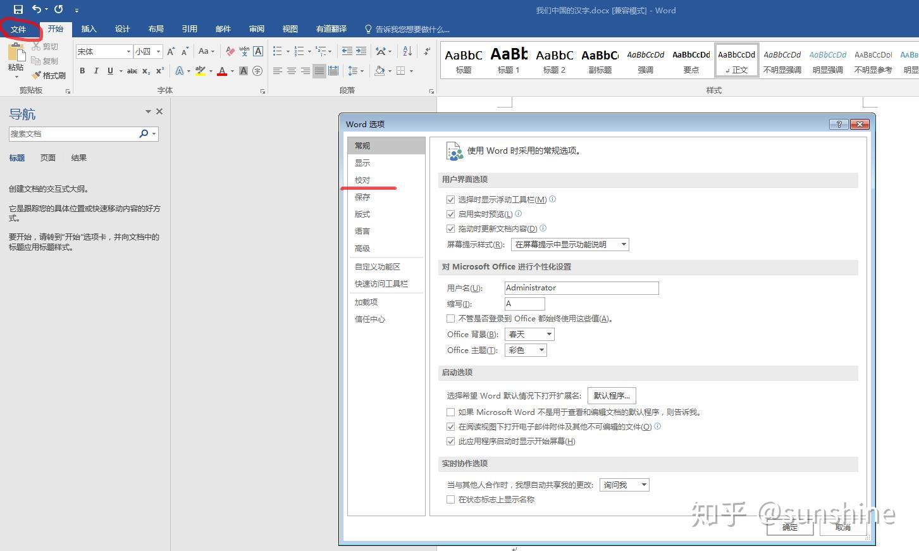Apply numbered list
919x551 pixels.
coord(299,51)
